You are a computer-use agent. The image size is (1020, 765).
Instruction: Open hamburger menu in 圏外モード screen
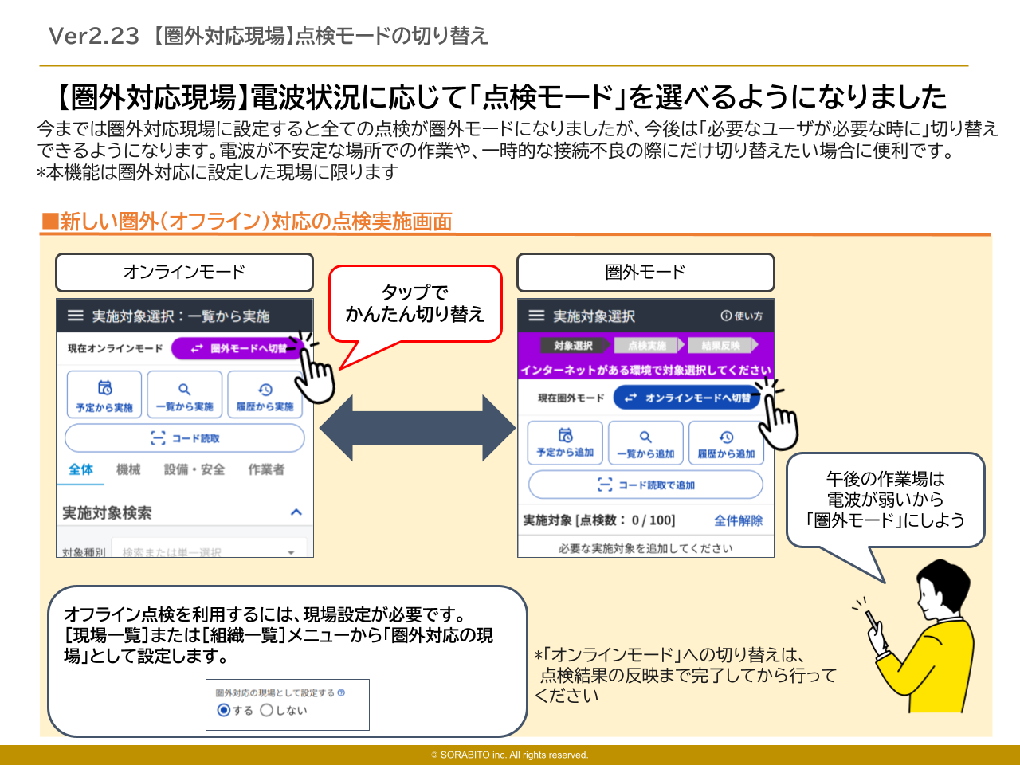(537, 316)
